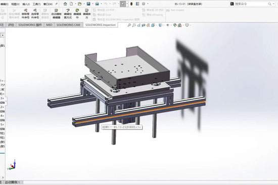278x185 pixels.
Task: Click the Save icon in the quick access toolbar
Action: (x=88, y=4)
